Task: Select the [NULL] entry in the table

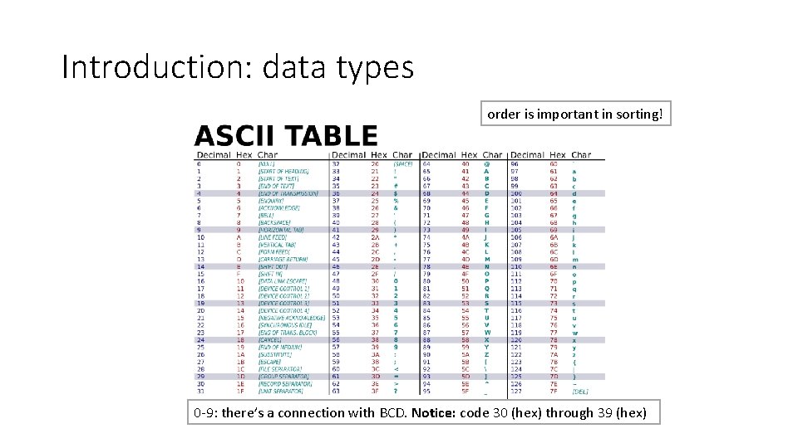Action: coord(270,164)
